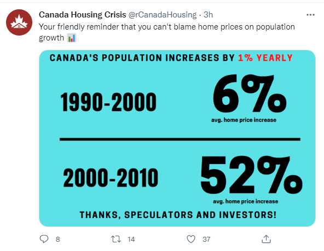Click the large 6% figure in image
Viewport: 324px width, 251px height.
[x=250, y=94]
